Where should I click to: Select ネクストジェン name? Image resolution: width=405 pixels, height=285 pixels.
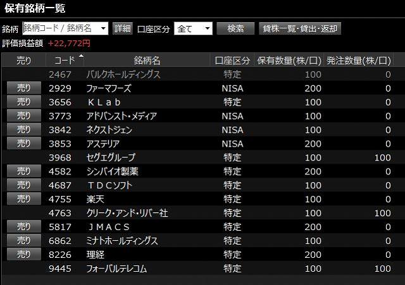109,130
